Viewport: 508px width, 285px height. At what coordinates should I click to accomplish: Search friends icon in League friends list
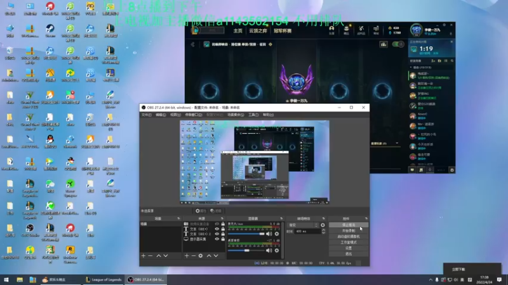click(x=452, y=61)
